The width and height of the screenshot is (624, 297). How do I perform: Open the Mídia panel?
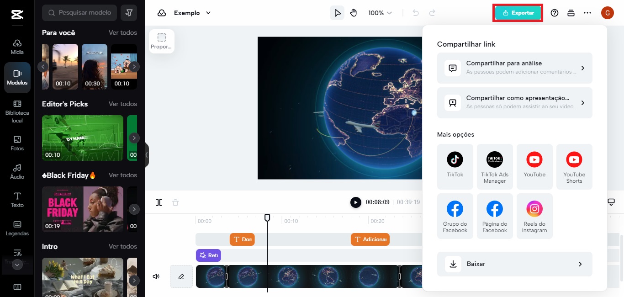[17, 46]
